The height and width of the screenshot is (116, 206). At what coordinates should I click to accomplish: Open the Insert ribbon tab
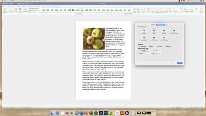click(9, 6)
